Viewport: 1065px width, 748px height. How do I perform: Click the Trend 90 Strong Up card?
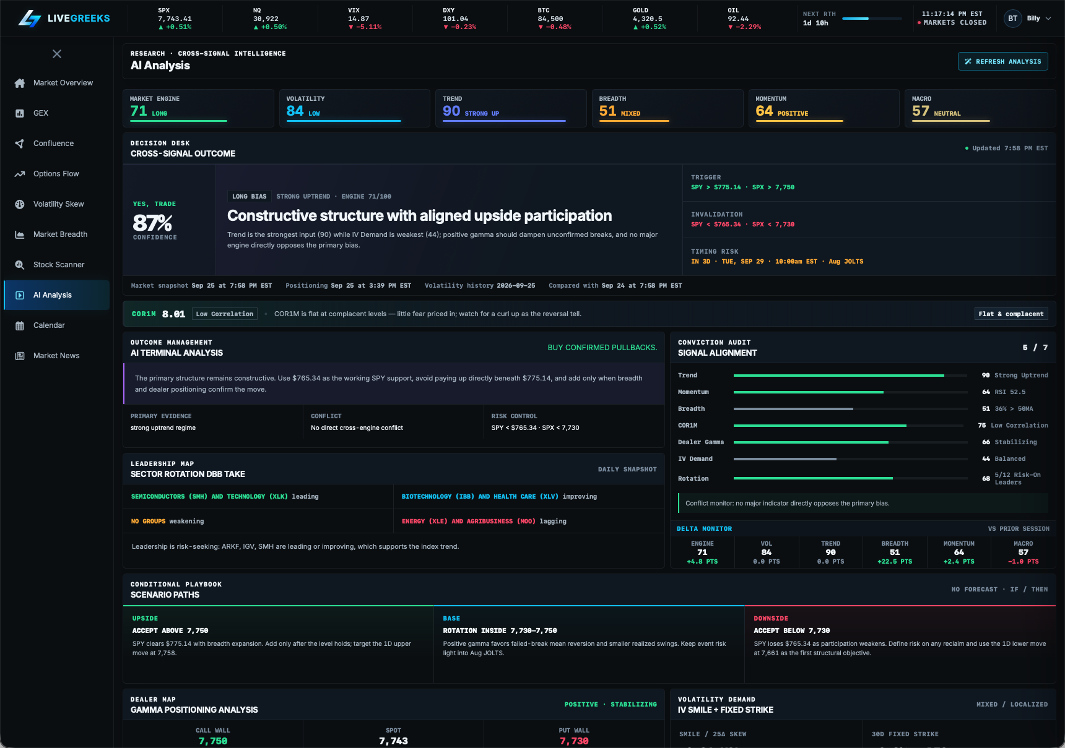tap(511, 108)
